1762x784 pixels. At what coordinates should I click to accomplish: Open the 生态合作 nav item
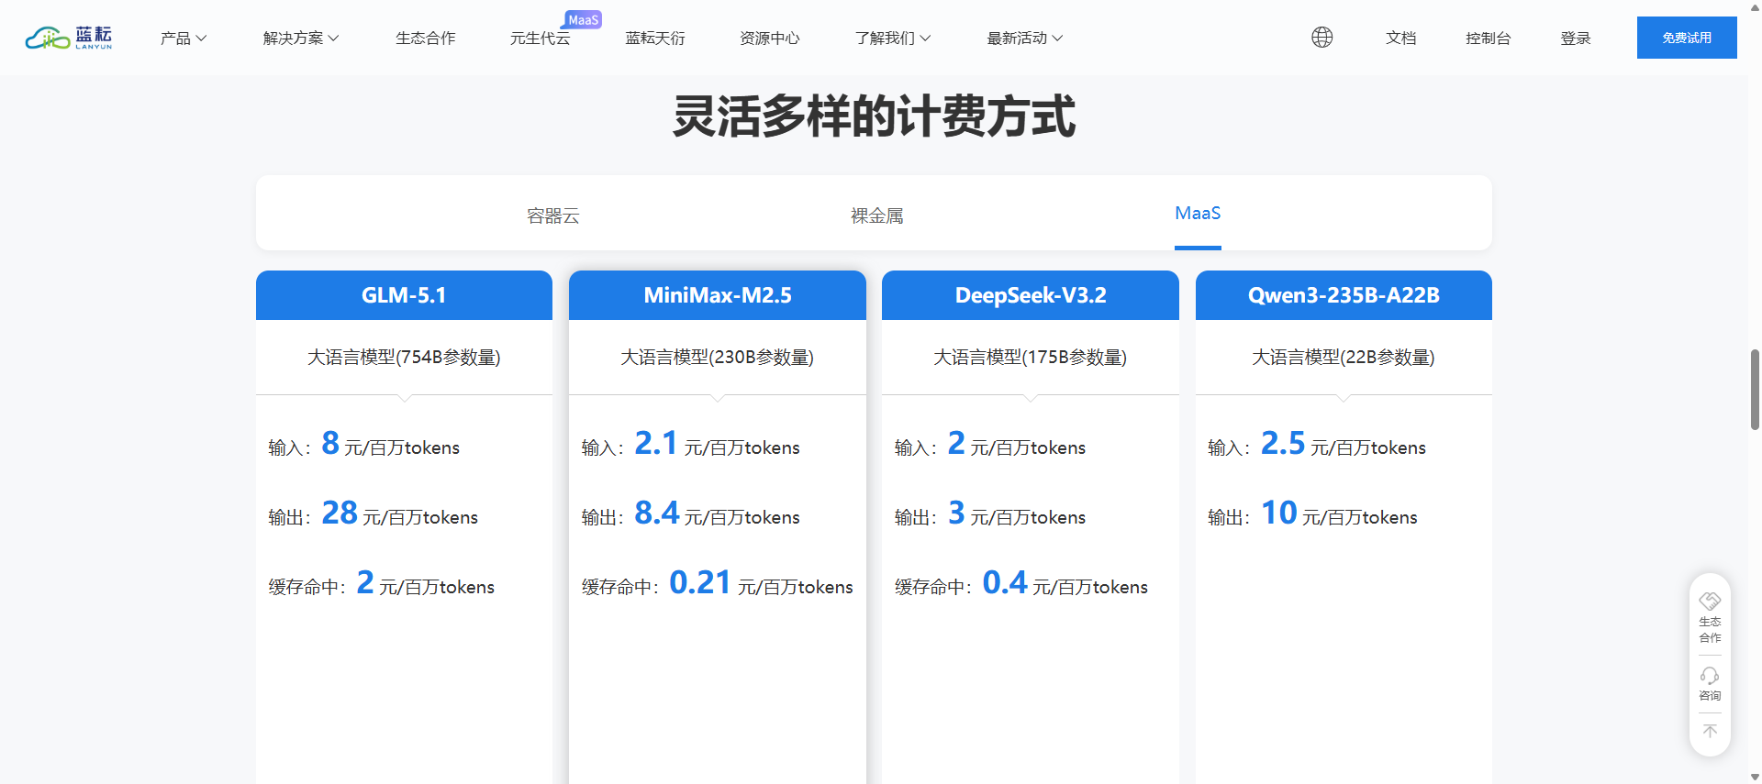coord(425,38)
